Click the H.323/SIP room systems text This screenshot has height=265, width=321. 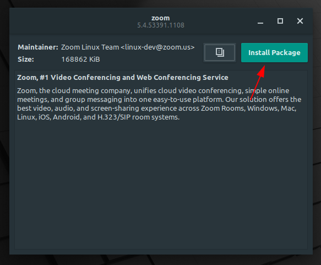pyautogui.click(x=138, y=117)
